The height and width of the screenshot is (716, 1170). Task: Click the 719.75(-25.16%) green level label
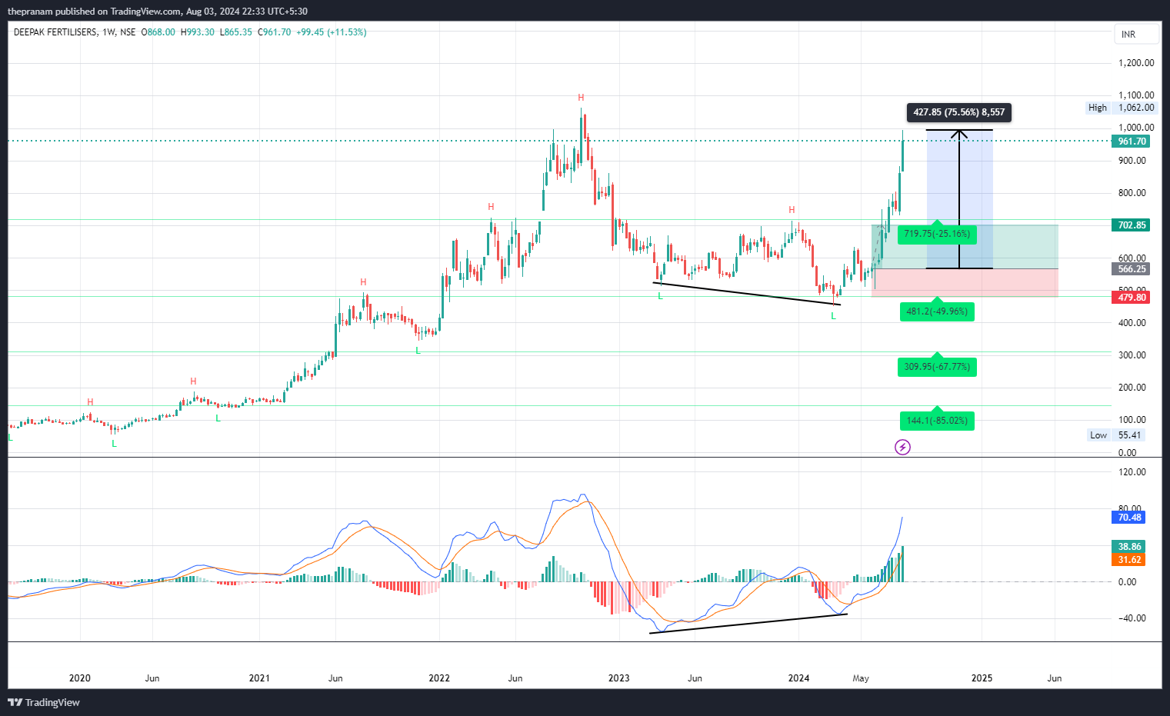(x=937, y=234)
